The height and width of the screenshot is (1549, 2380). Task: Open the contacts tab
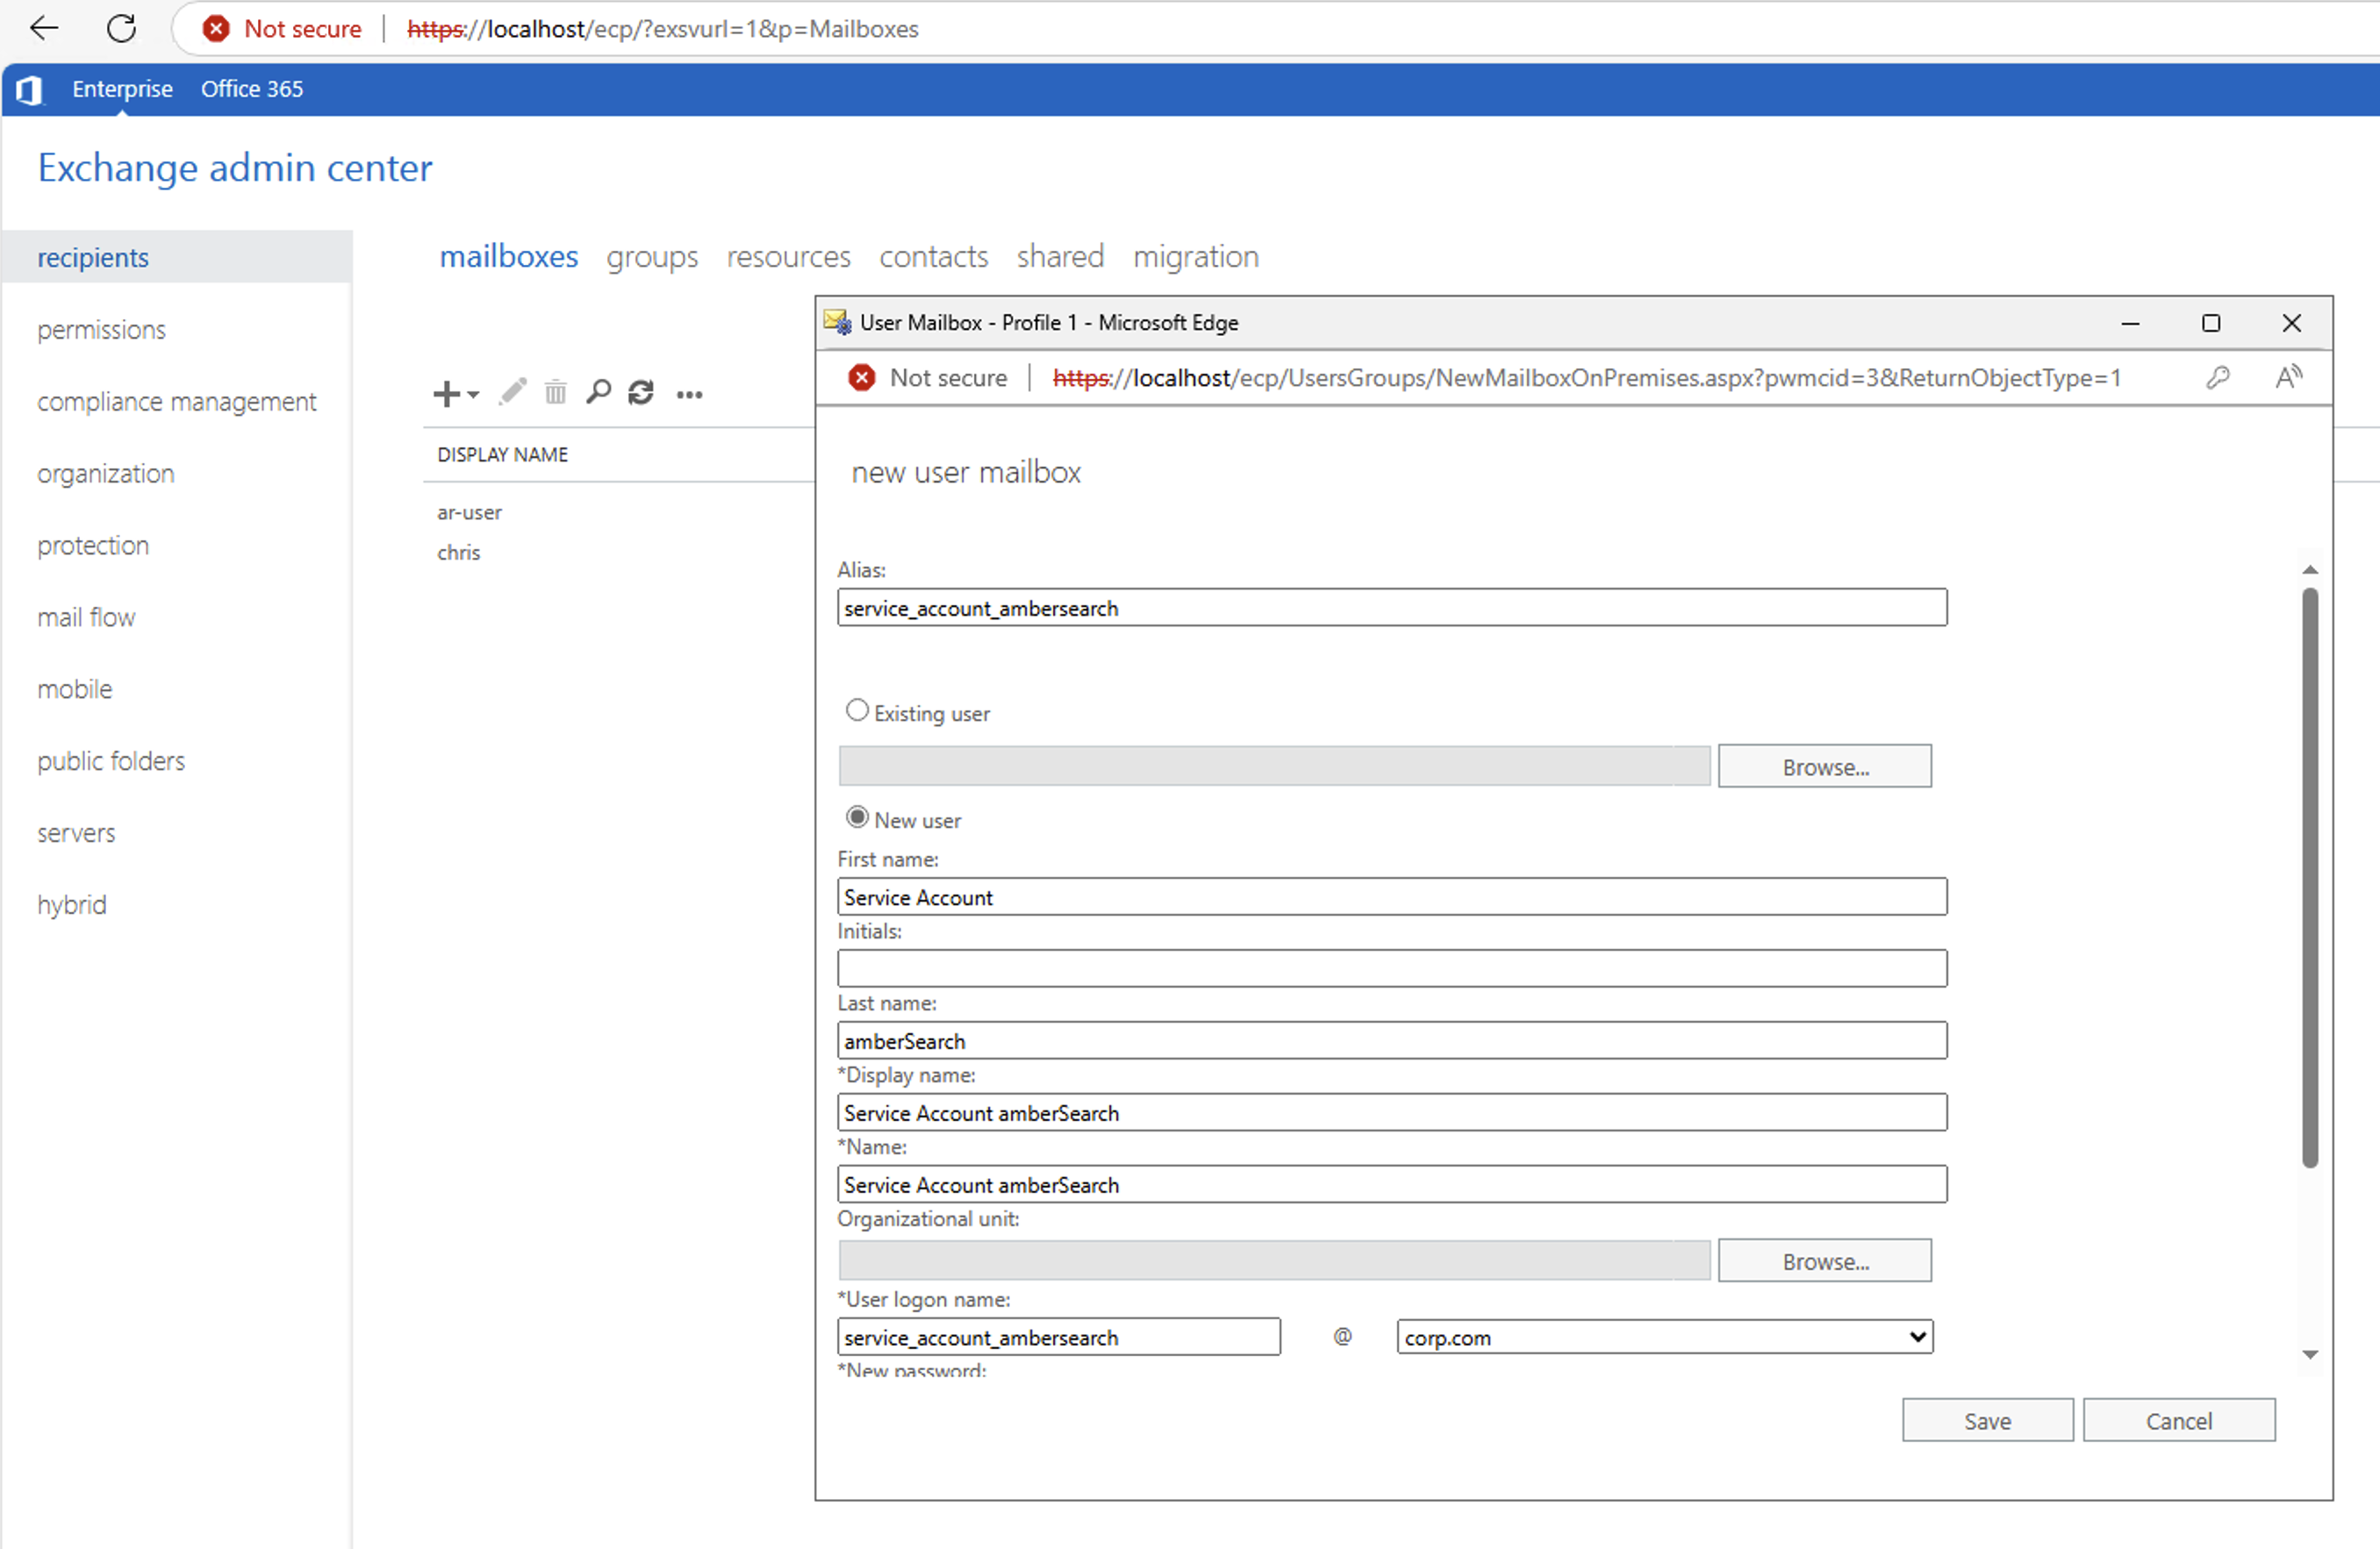click(x=933, y=257)
